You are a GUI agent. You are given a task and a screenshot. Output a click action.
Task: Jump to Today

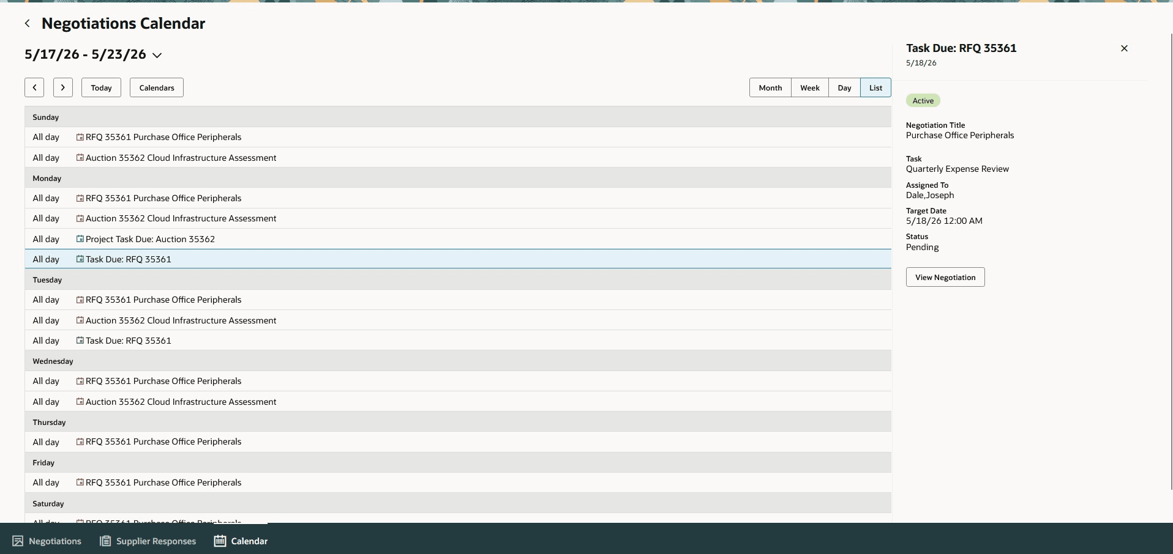point(101,87)
